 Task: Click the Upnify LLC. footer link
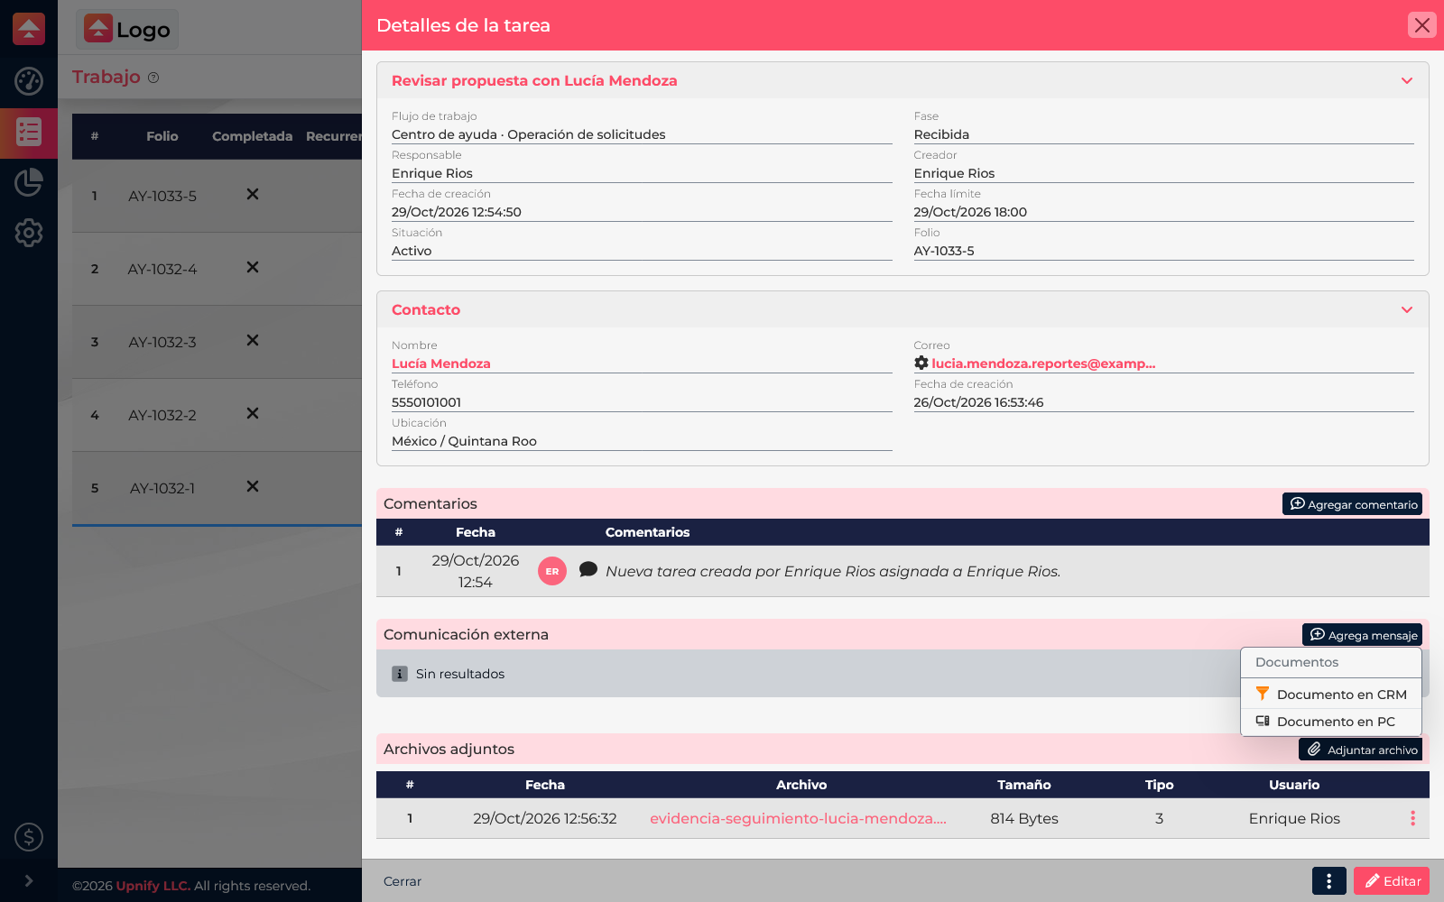click(153, 886)
